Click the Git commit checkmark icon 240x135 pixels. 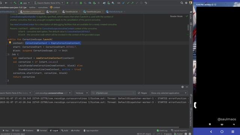coord(128,3)
